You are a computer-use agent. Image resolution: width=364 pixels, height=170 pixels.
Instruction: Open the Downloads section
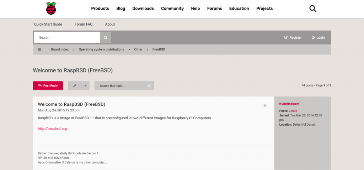(x=143, y=9)
